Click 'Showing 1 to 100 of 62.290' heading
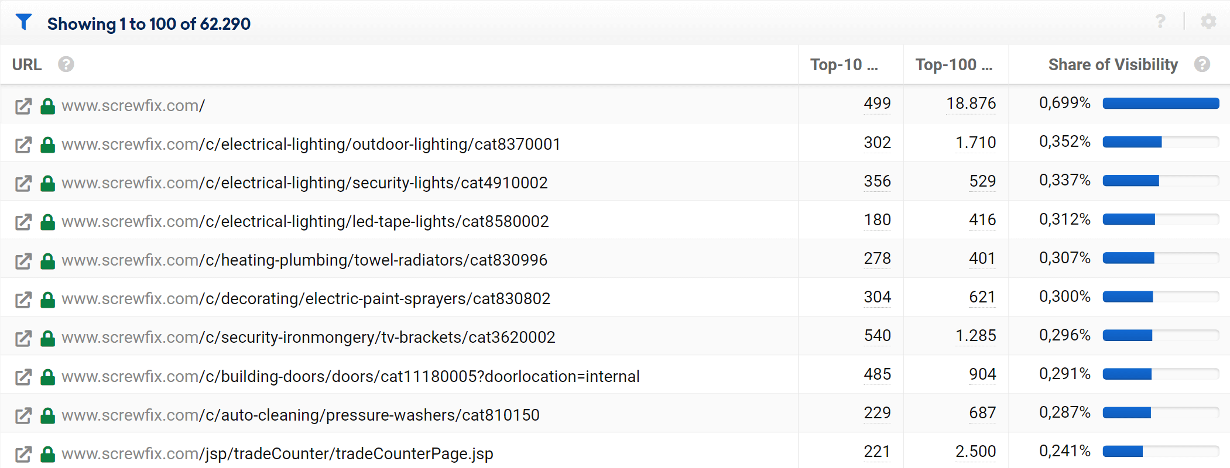Image resolution: width=1230 pixels, height=468 pixels. coord(149,24)
